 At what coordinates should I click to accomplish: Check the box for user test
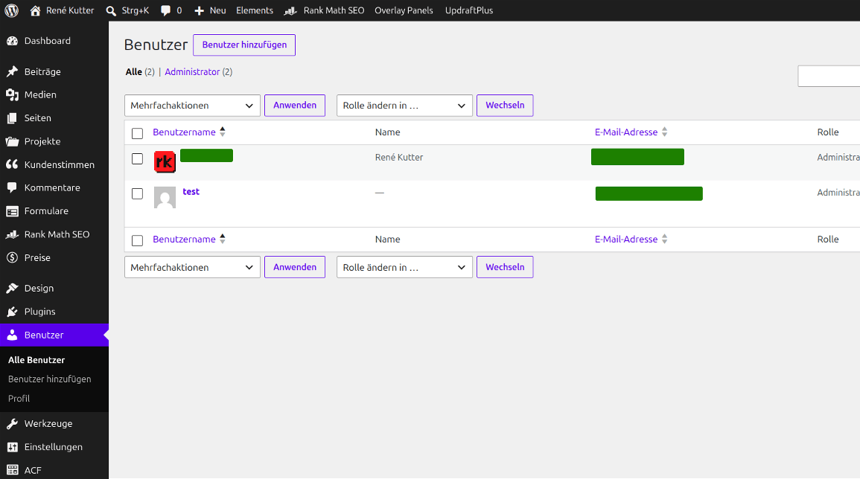point(137,193)
